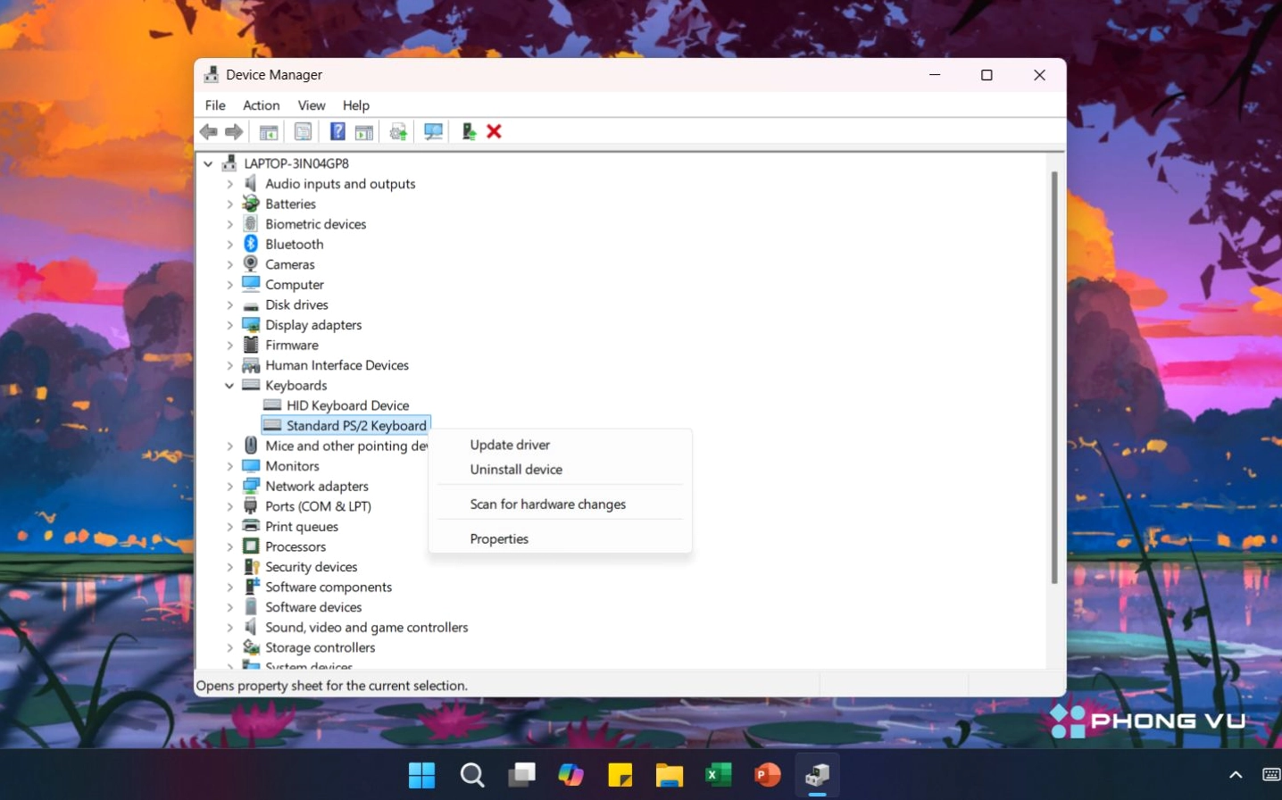The height and width of the screenshot is (800, 1282).
Task: Collapse the Keyboards category
Action: pos(229,386)
